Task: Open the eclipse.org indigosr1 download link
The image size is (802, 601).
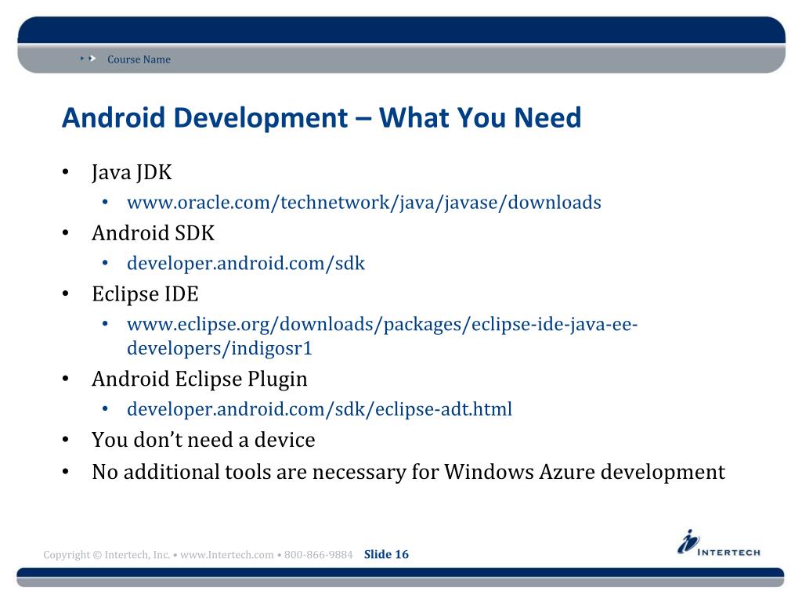Action: 382,336
